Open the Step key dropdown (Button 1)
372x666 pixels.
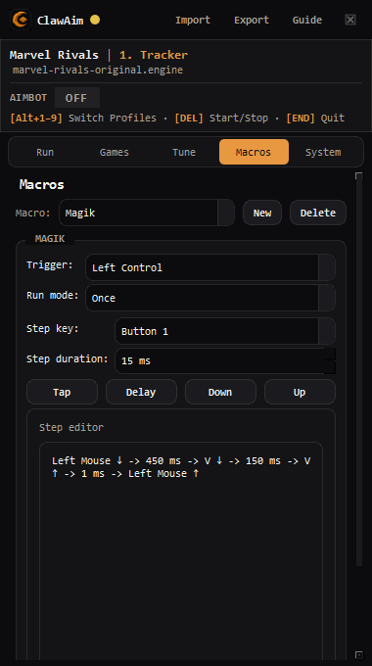225,331
